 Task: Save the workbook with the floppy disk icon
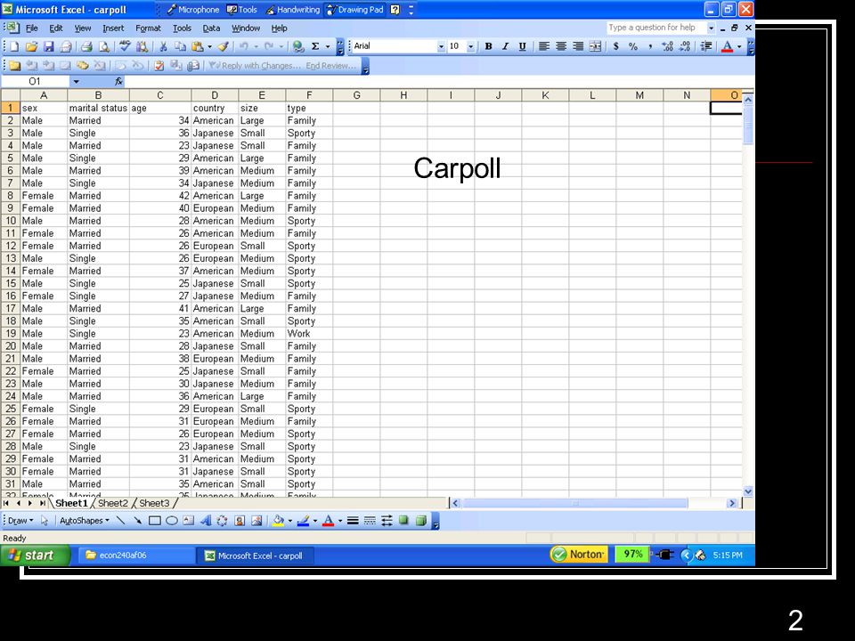pyautogui.click(x=48, y=47)
